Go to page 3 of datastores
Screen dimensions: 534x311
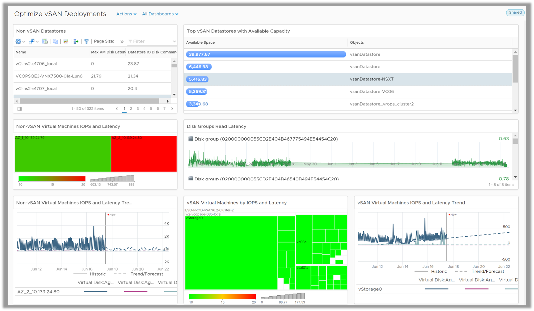pos(138,108)
